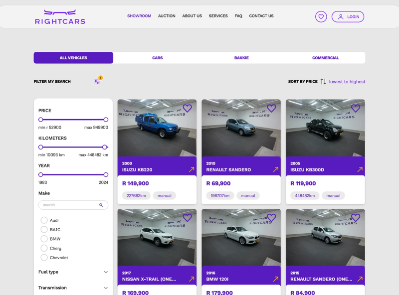The height and width of the screenshot is (295, 399).
Task: Click the price slider minimum handle
Action: click(x=40, y=120)
